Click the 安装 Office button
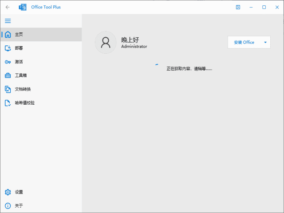The width and height of the screenshot is (284, 213). [x=244, y=43]
